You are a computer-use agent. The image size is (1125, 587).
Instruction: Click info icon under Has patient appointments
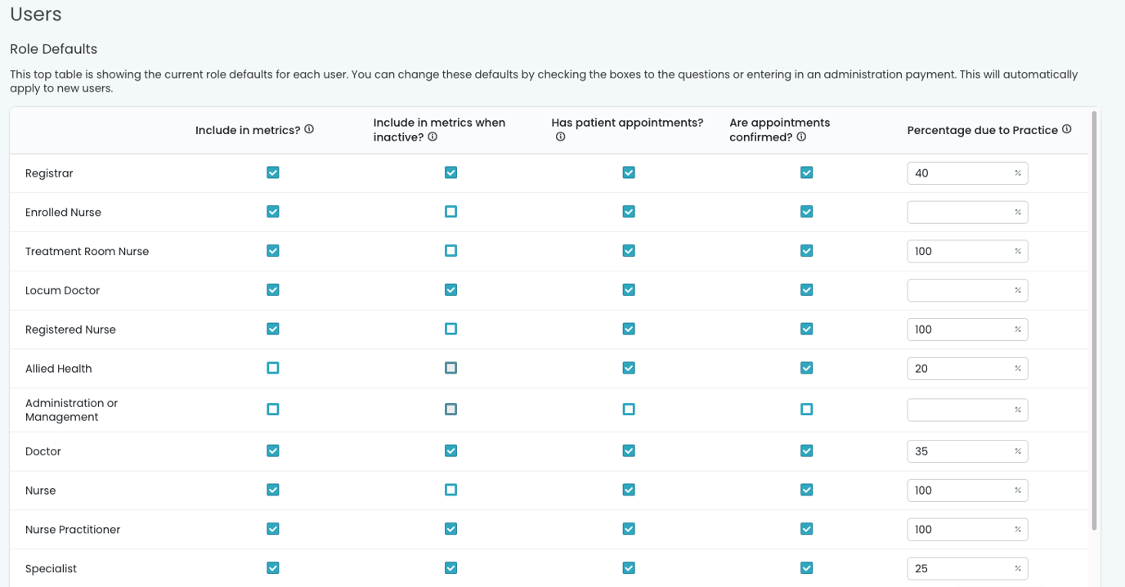tap(560, 137)
